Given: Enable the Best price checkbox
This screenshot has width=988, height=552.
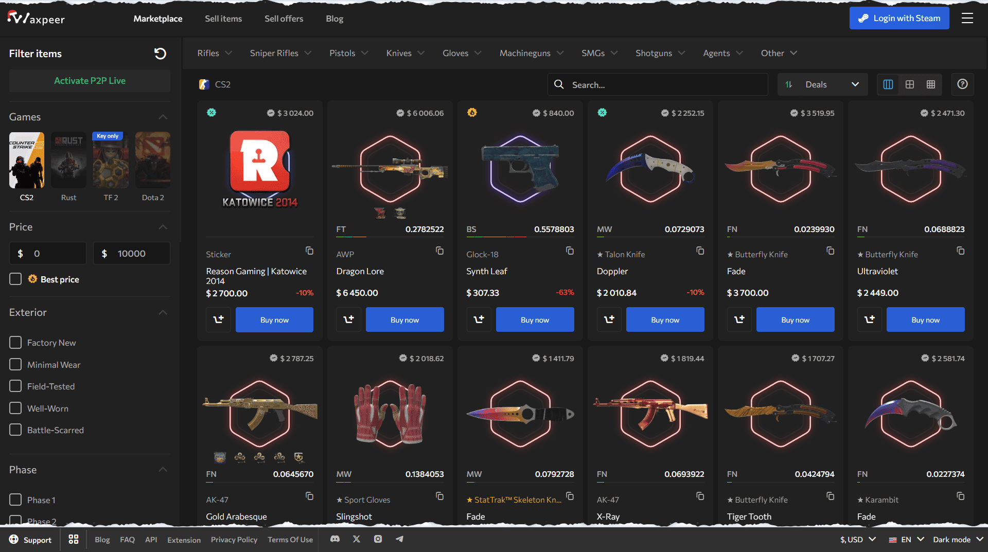Looking at the screenshot, I should pyautogui.click(x=15, y=279).
